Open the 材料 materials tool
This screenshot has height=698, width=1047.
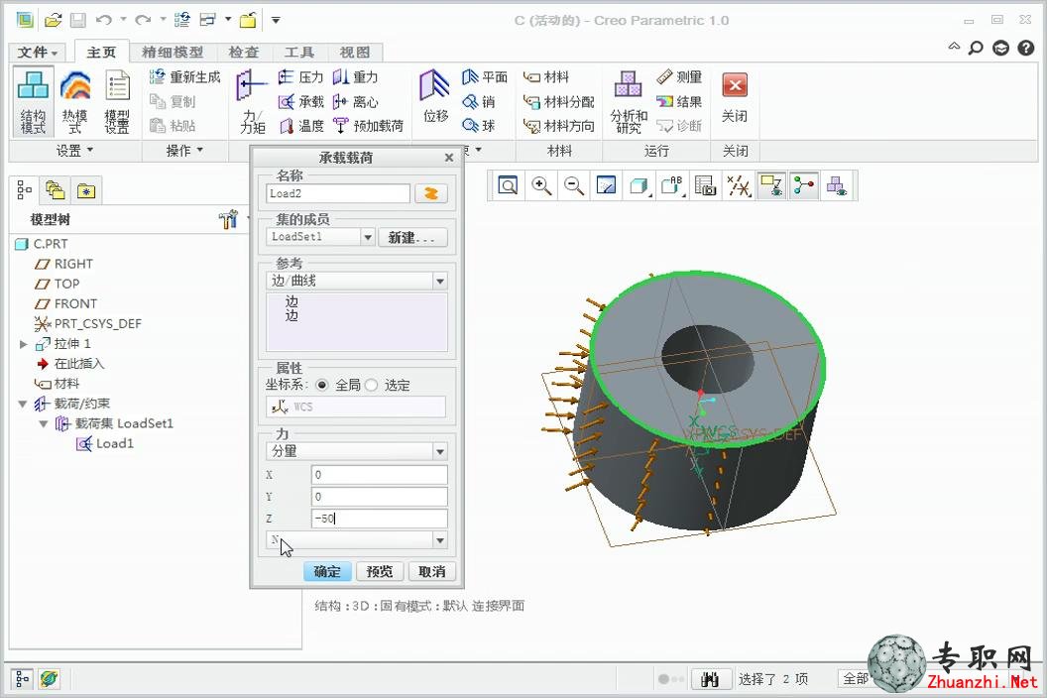546,76
